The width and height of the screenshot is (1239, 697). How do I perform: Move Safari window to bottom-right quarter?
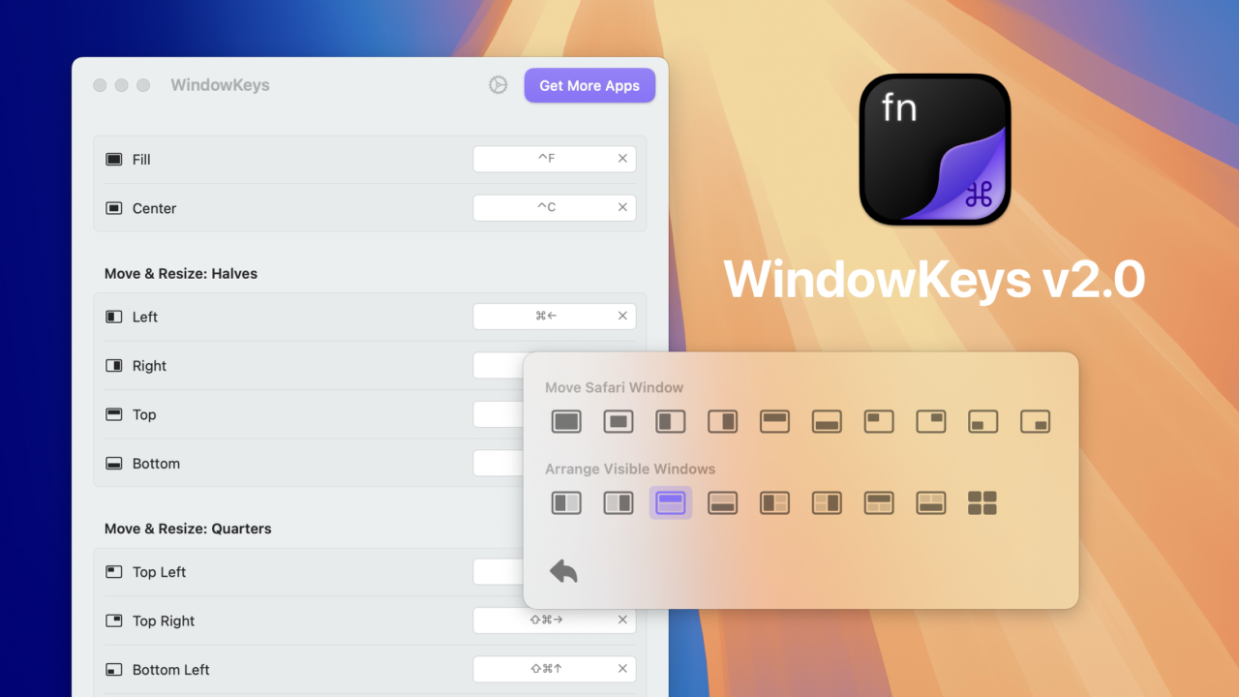(1036, 421)
